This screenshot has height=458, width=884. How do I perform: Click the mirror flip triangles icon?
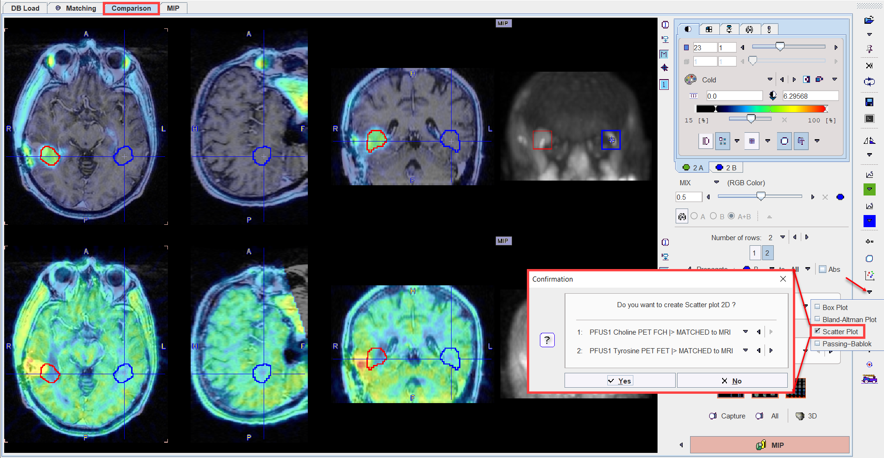(869, 141)
